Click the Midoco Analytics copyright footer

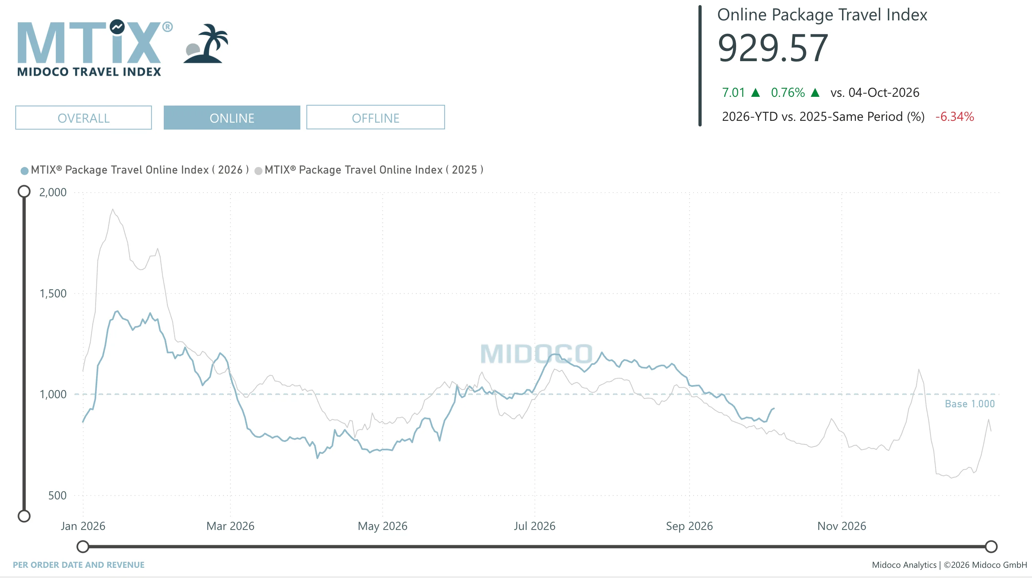[x=949, y=565]
